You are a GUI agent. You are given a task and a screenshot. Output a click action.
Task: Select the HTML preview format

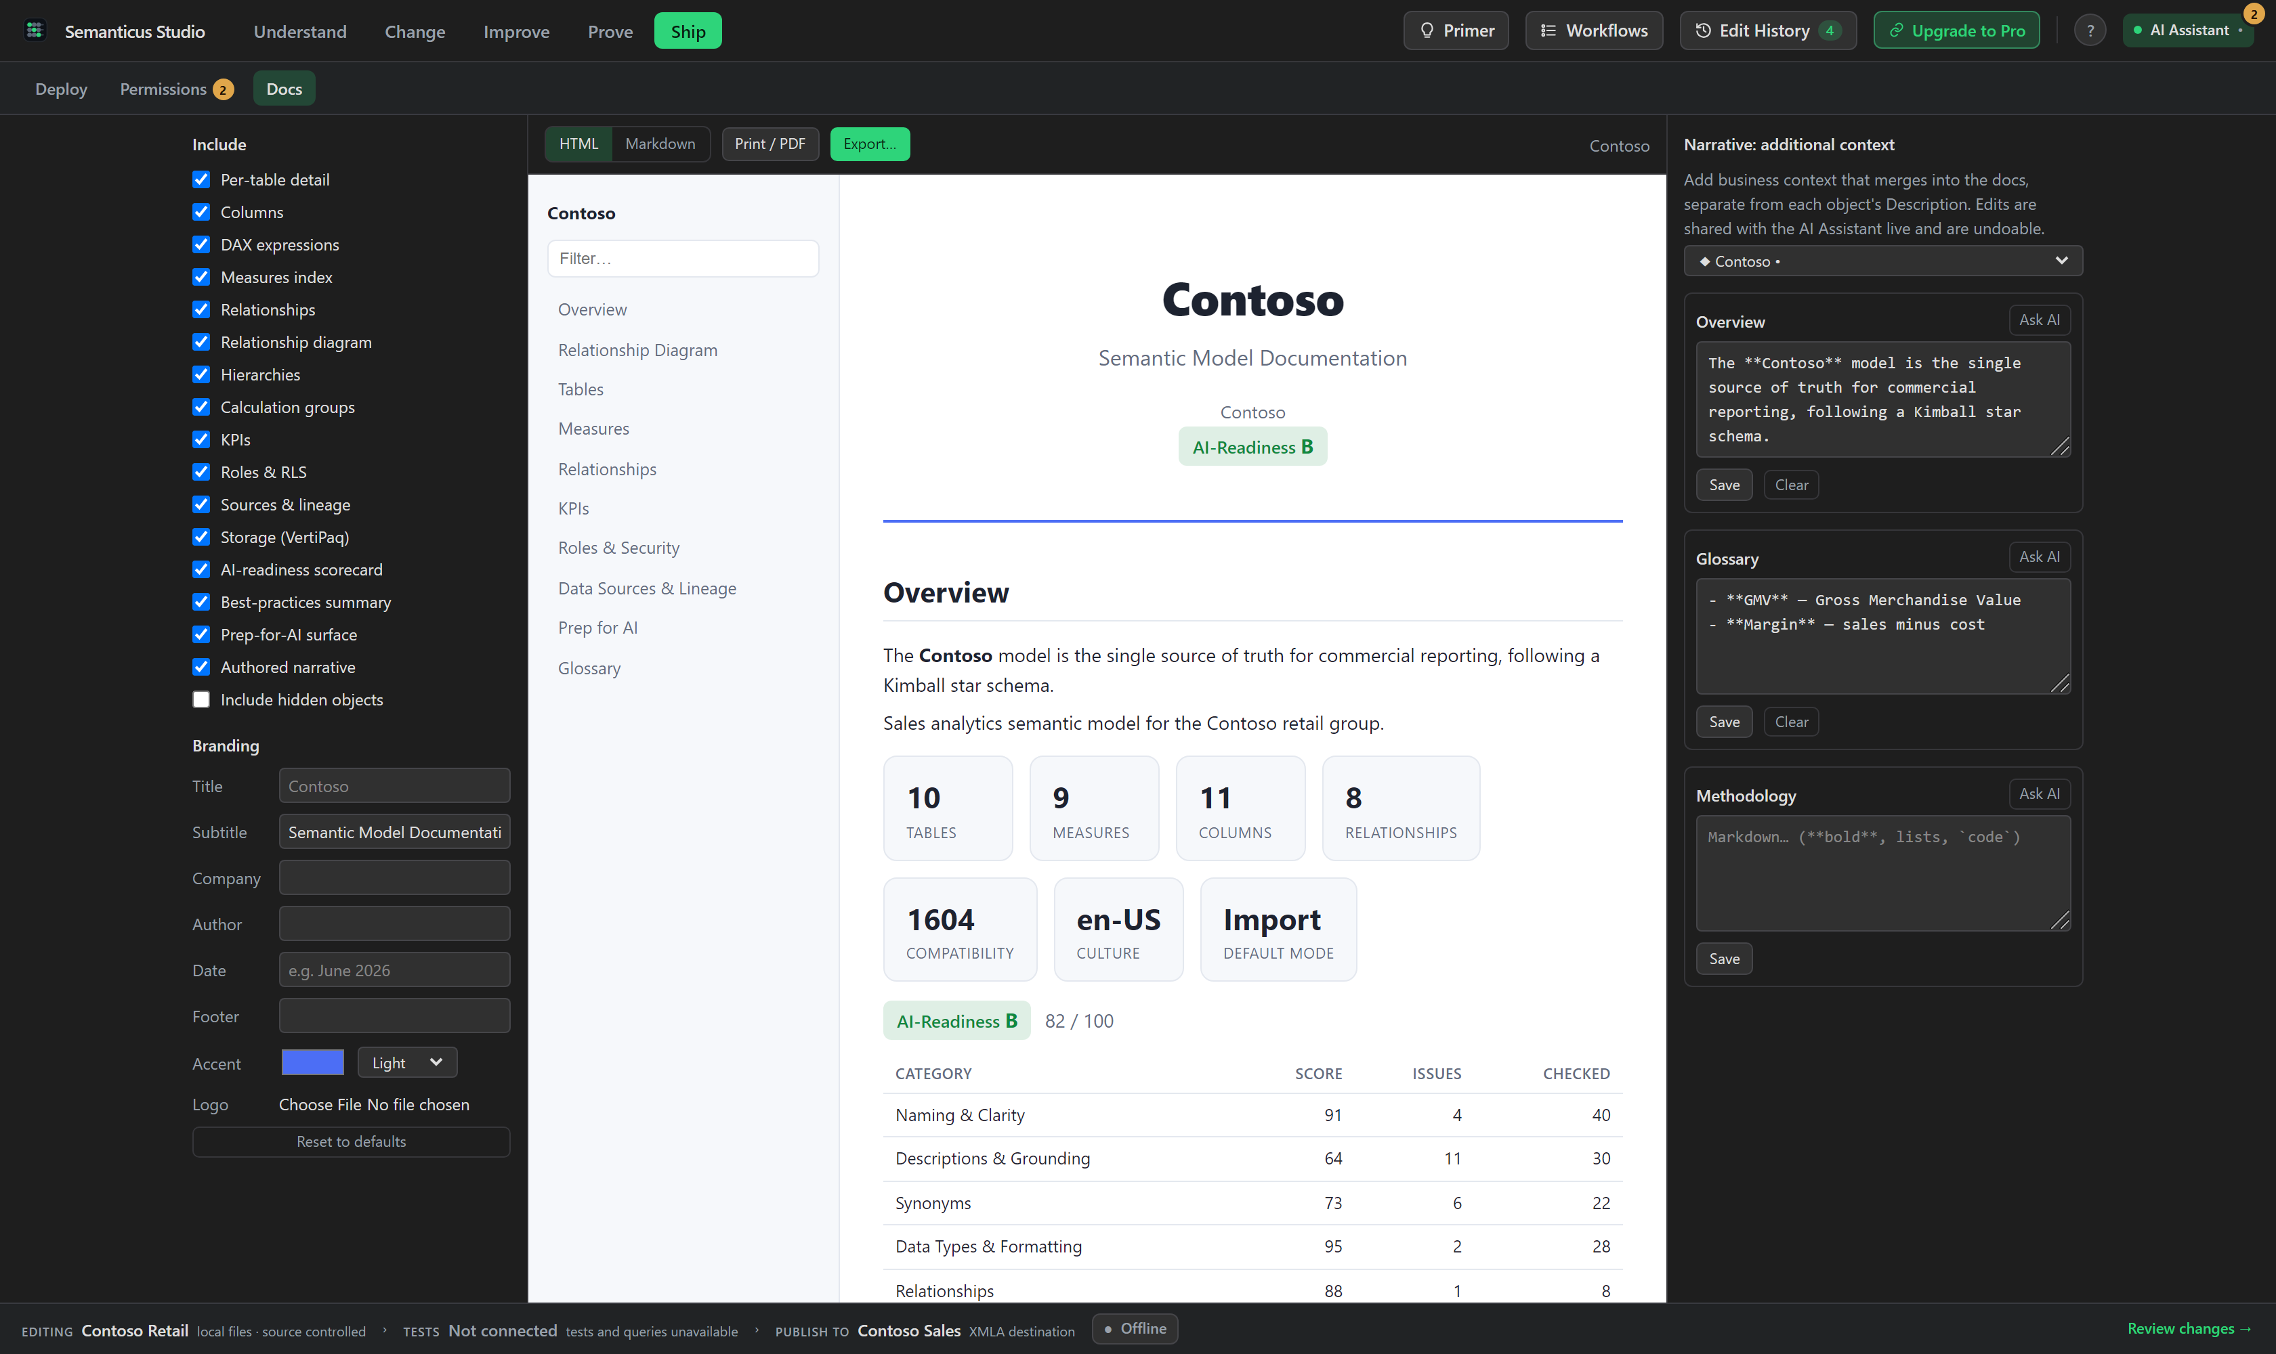[578, 144]
